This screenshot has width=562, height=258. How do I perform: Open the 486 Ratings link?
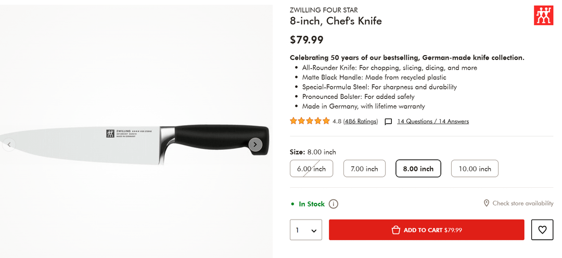(360, 122)
